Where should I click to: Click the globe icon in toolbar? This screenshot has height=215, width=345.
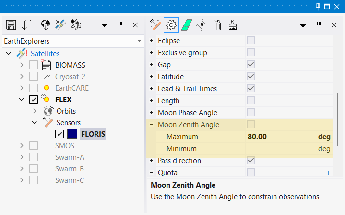click(46, 25)
